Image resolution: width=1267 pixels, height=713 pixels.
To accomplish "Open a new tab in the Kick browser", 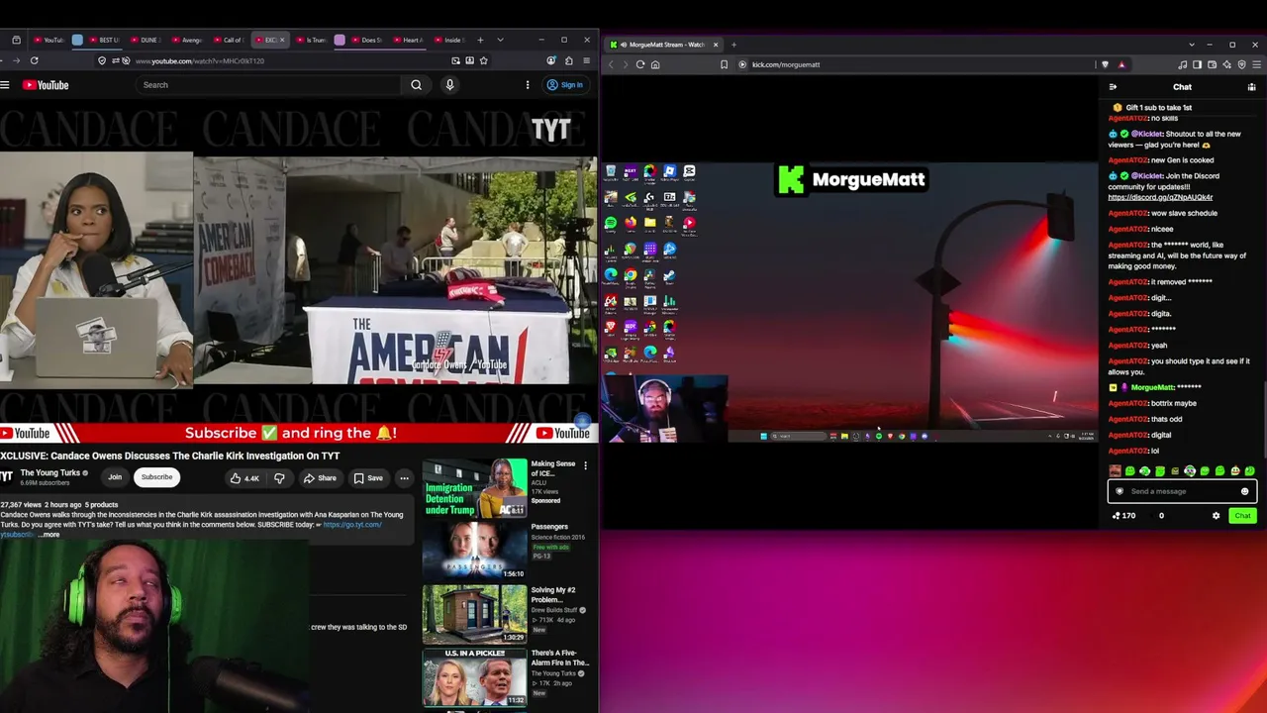I will pos(733,45).
